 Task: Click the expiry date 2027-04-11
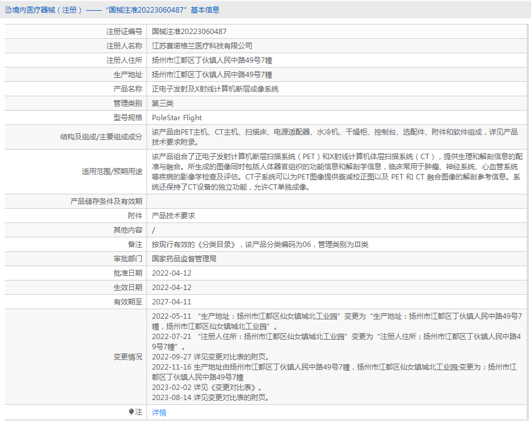click(x=172, y=302)
